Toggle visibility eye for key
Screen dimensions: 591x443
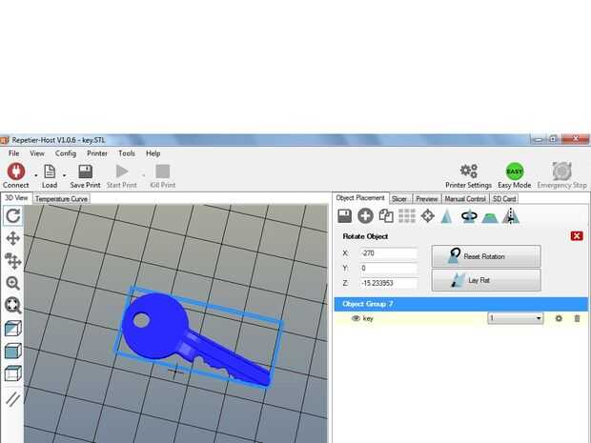click(355, 318)
